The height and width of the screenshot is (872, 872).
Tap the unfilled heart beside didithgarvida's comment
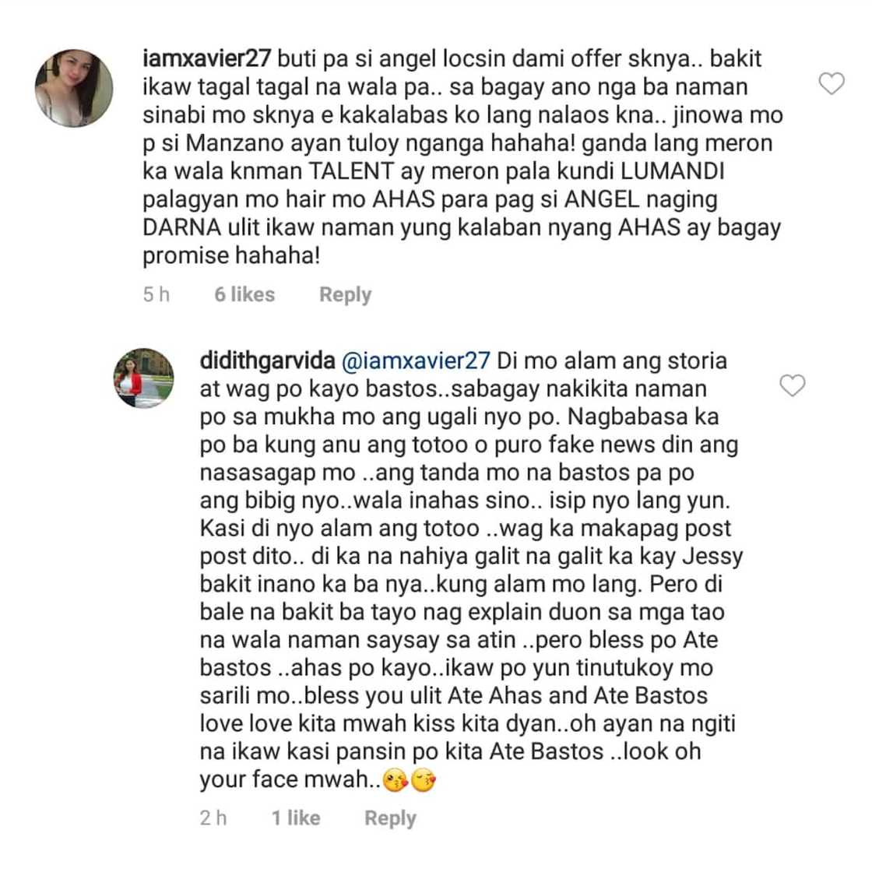[793, 387]
